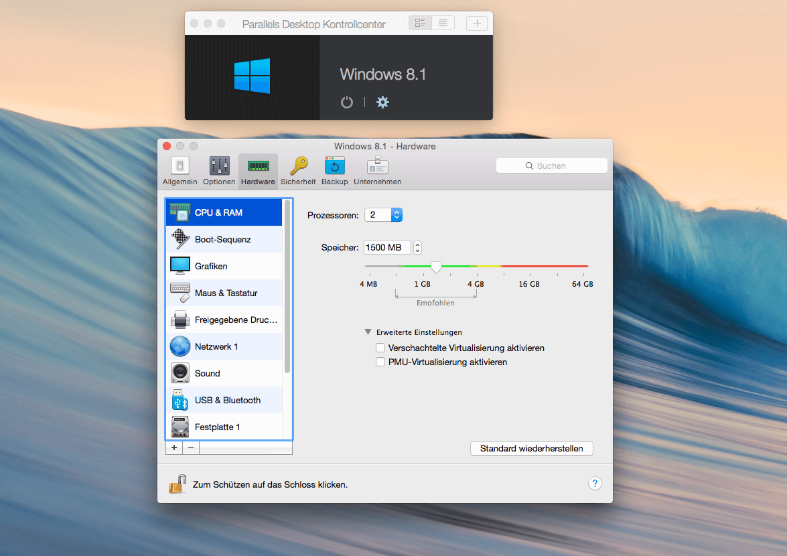This screenshot has width=787, height=556.
Task: Open help with the question mark button
Action: tap(595, 483)
